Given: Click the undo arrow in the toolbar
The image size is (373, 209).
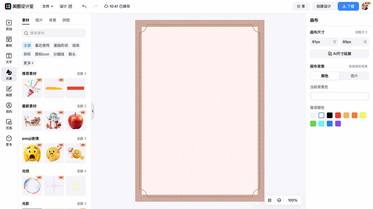Looking at the screenshot, I should (x=84, y=6).
